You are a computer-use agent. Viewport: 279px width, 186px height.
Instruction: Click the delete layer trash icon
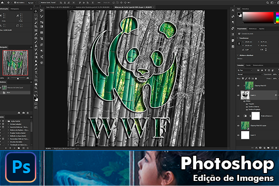(x=276, y=148)
